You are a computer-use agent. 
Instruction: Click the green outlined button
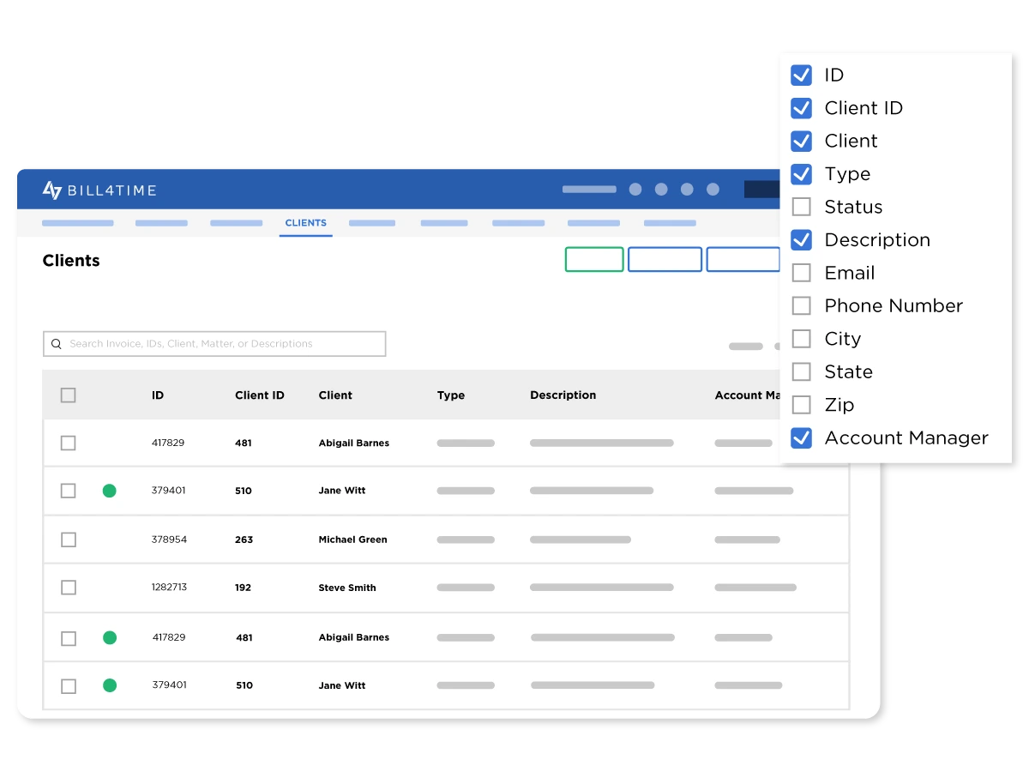[594, 259]
